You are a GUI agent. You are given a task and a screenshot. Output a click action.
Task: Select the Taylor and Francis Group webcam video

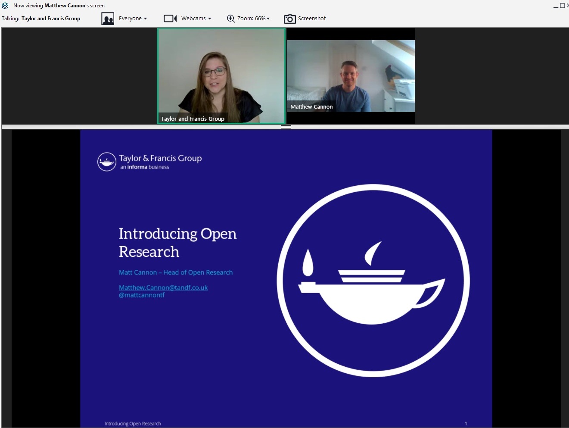pos(221,76)
